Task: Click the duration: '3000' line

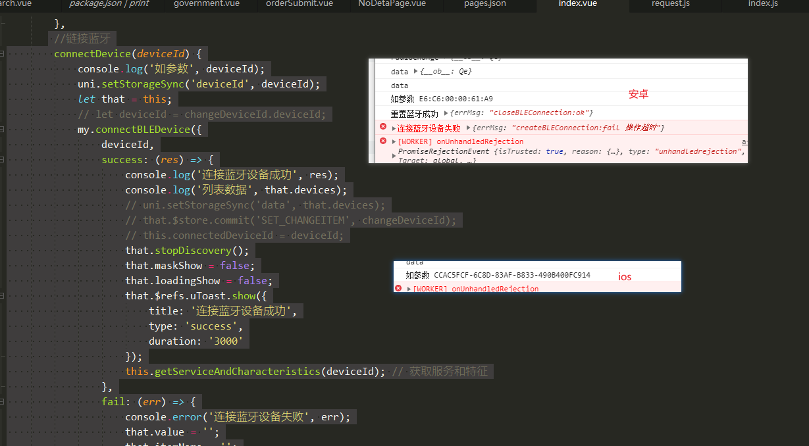Action: pyautogui.click(x=196, y=341)
